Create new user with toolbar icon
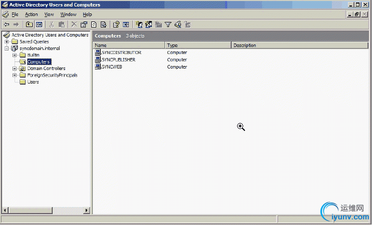 click(139, 24)
